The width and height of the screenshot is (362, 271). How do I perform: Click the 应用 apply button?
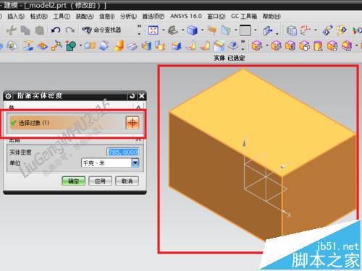point(100,181)
